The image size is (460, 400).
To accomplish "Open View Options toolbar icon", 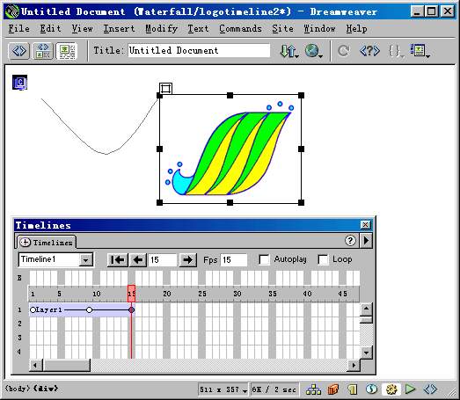I will pos(420,51).
